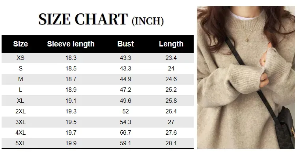Viewport: 297px width, 152px height.
Task: Click the Length column header
Action: 171,44
